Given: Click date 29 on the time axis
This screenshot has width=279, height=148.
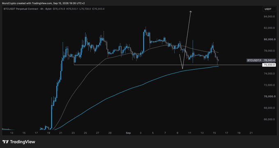Looking at the screenshot, I should point(110,133).
